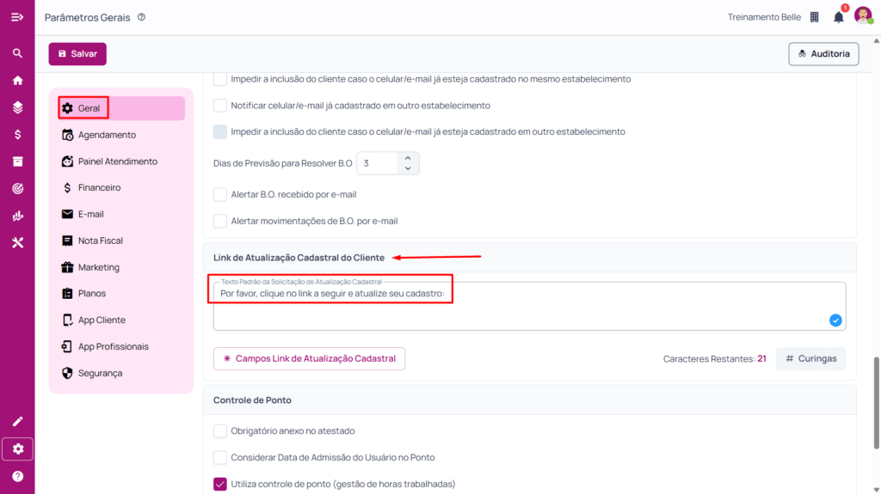Screen dimensions: 881x494
Task: Click the bar chart reports sidebar icon
Action: pyautogui.click(x=17, y=216)
